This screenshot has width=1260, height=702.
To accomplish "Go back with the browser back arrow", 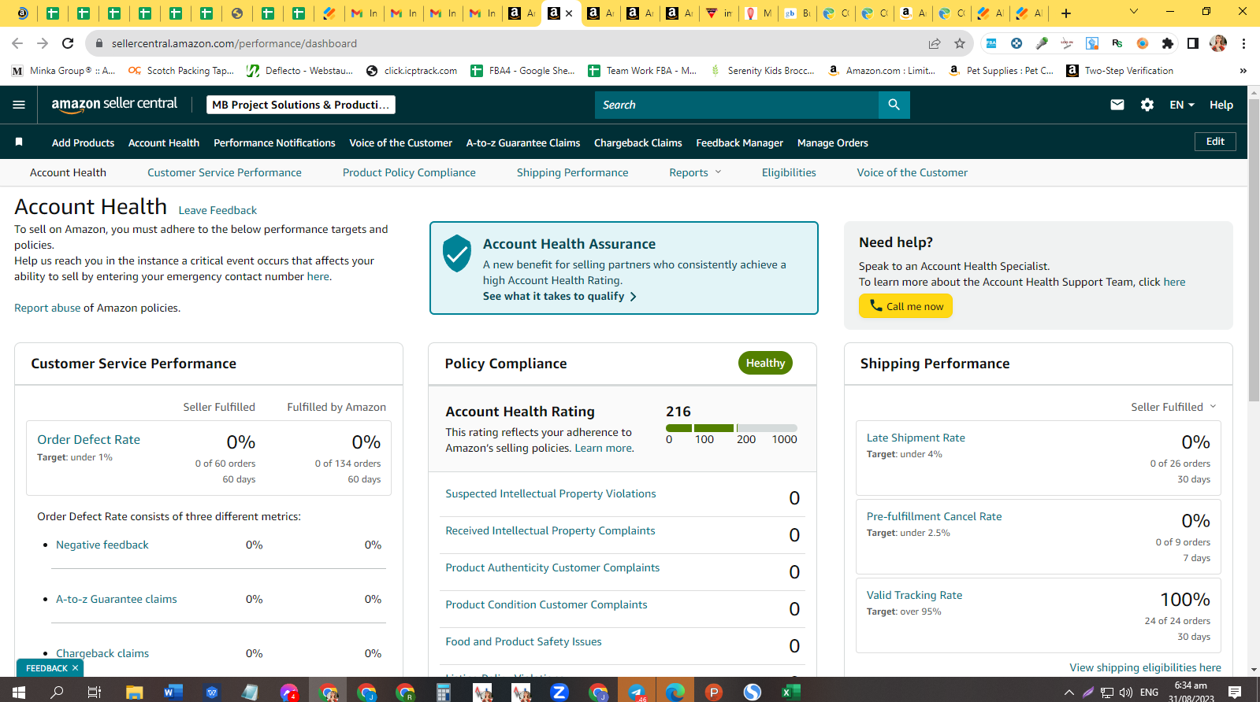I will (17, 43).
